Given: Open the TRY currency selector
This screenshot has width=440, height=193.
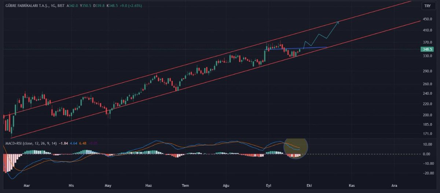Looking at the screenshot, I should tap(428, 6).
